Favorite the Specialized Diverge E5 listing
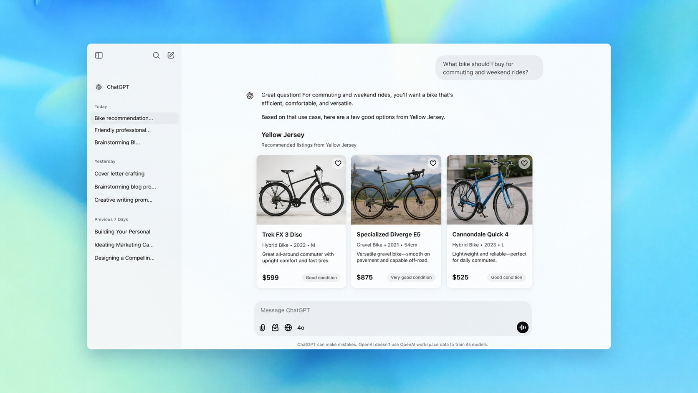 click(433, 163)
